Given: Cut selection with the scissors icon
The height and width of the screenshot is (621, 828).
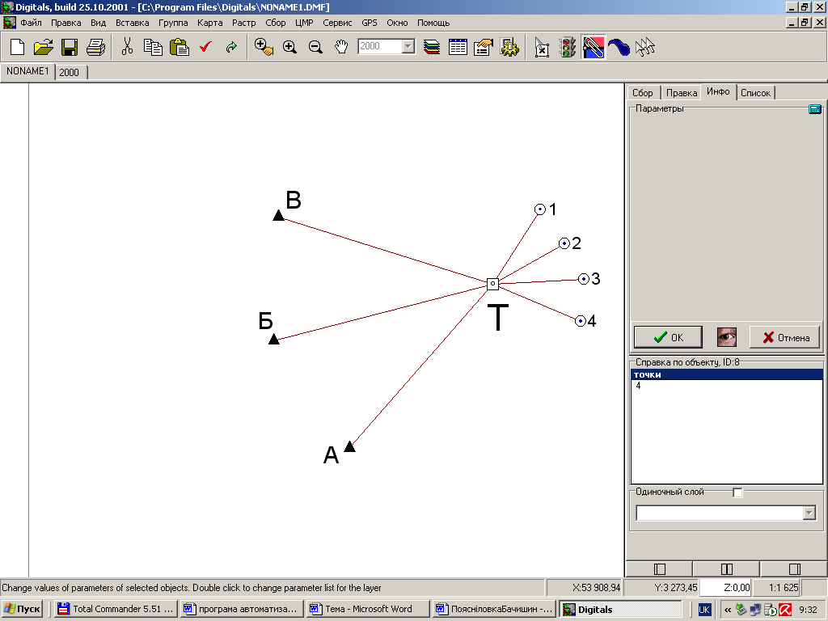Looking at the screenshot, I should 127,47.
